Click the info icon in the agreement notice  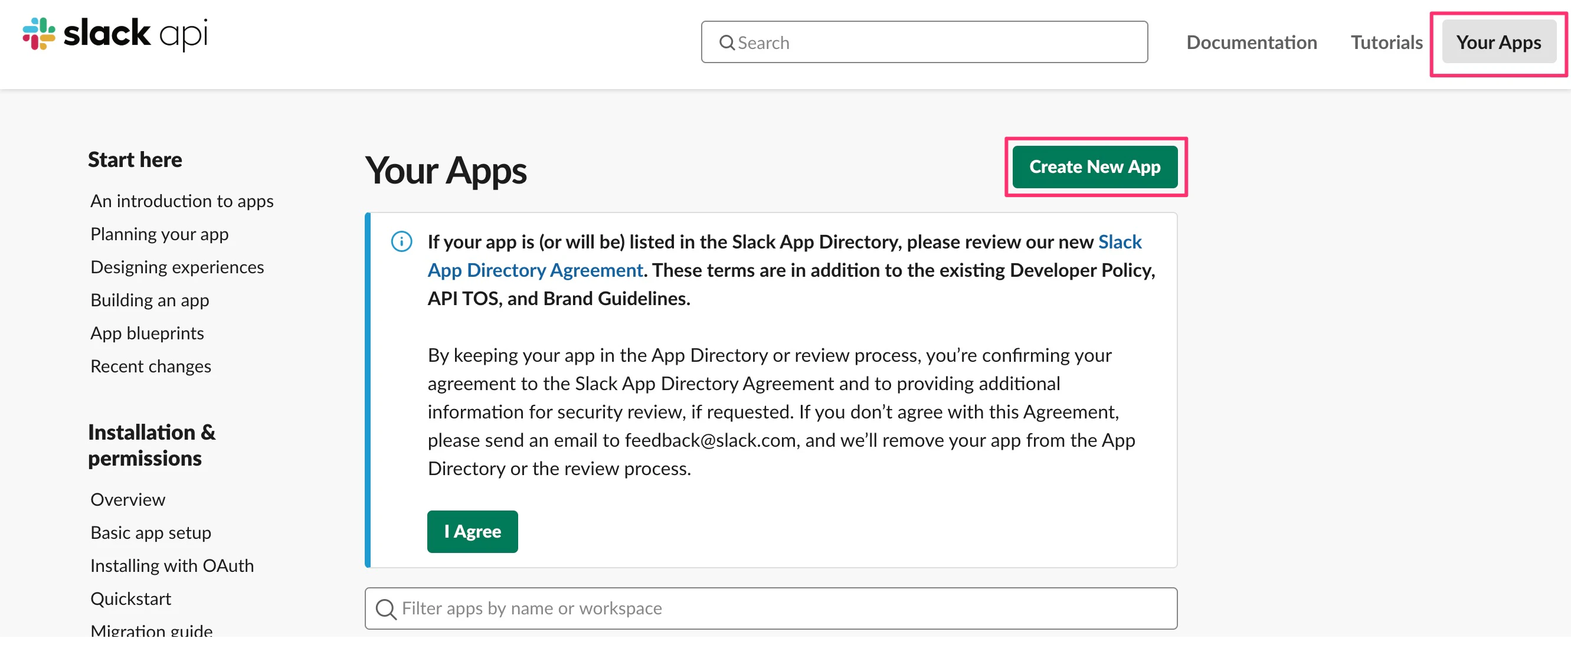(x=401, y=241)
